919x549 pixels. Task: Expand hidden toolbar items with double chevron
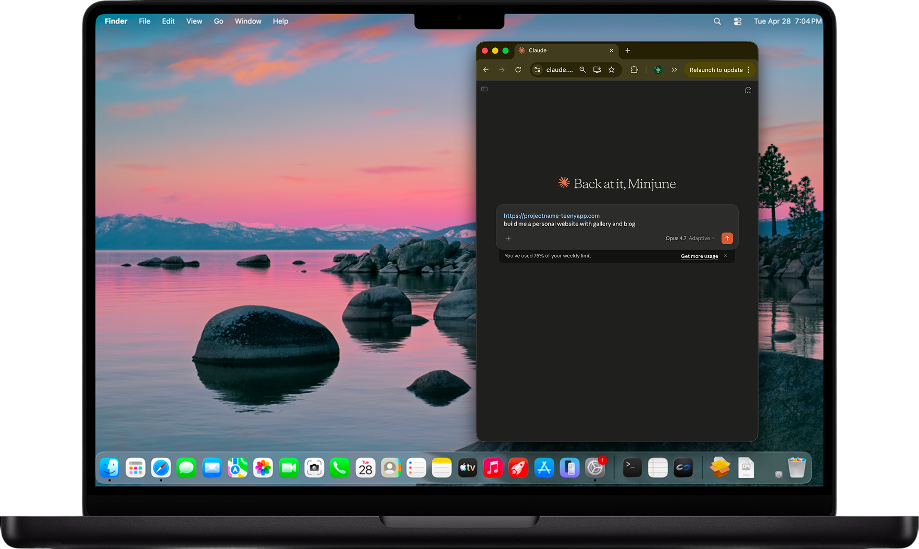(x=674, y=70)
